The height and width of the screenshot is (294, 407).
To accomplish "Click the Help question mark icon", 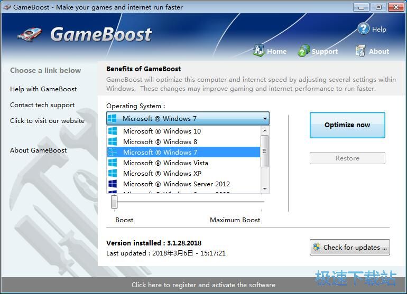I will click(x=364, y=29).
